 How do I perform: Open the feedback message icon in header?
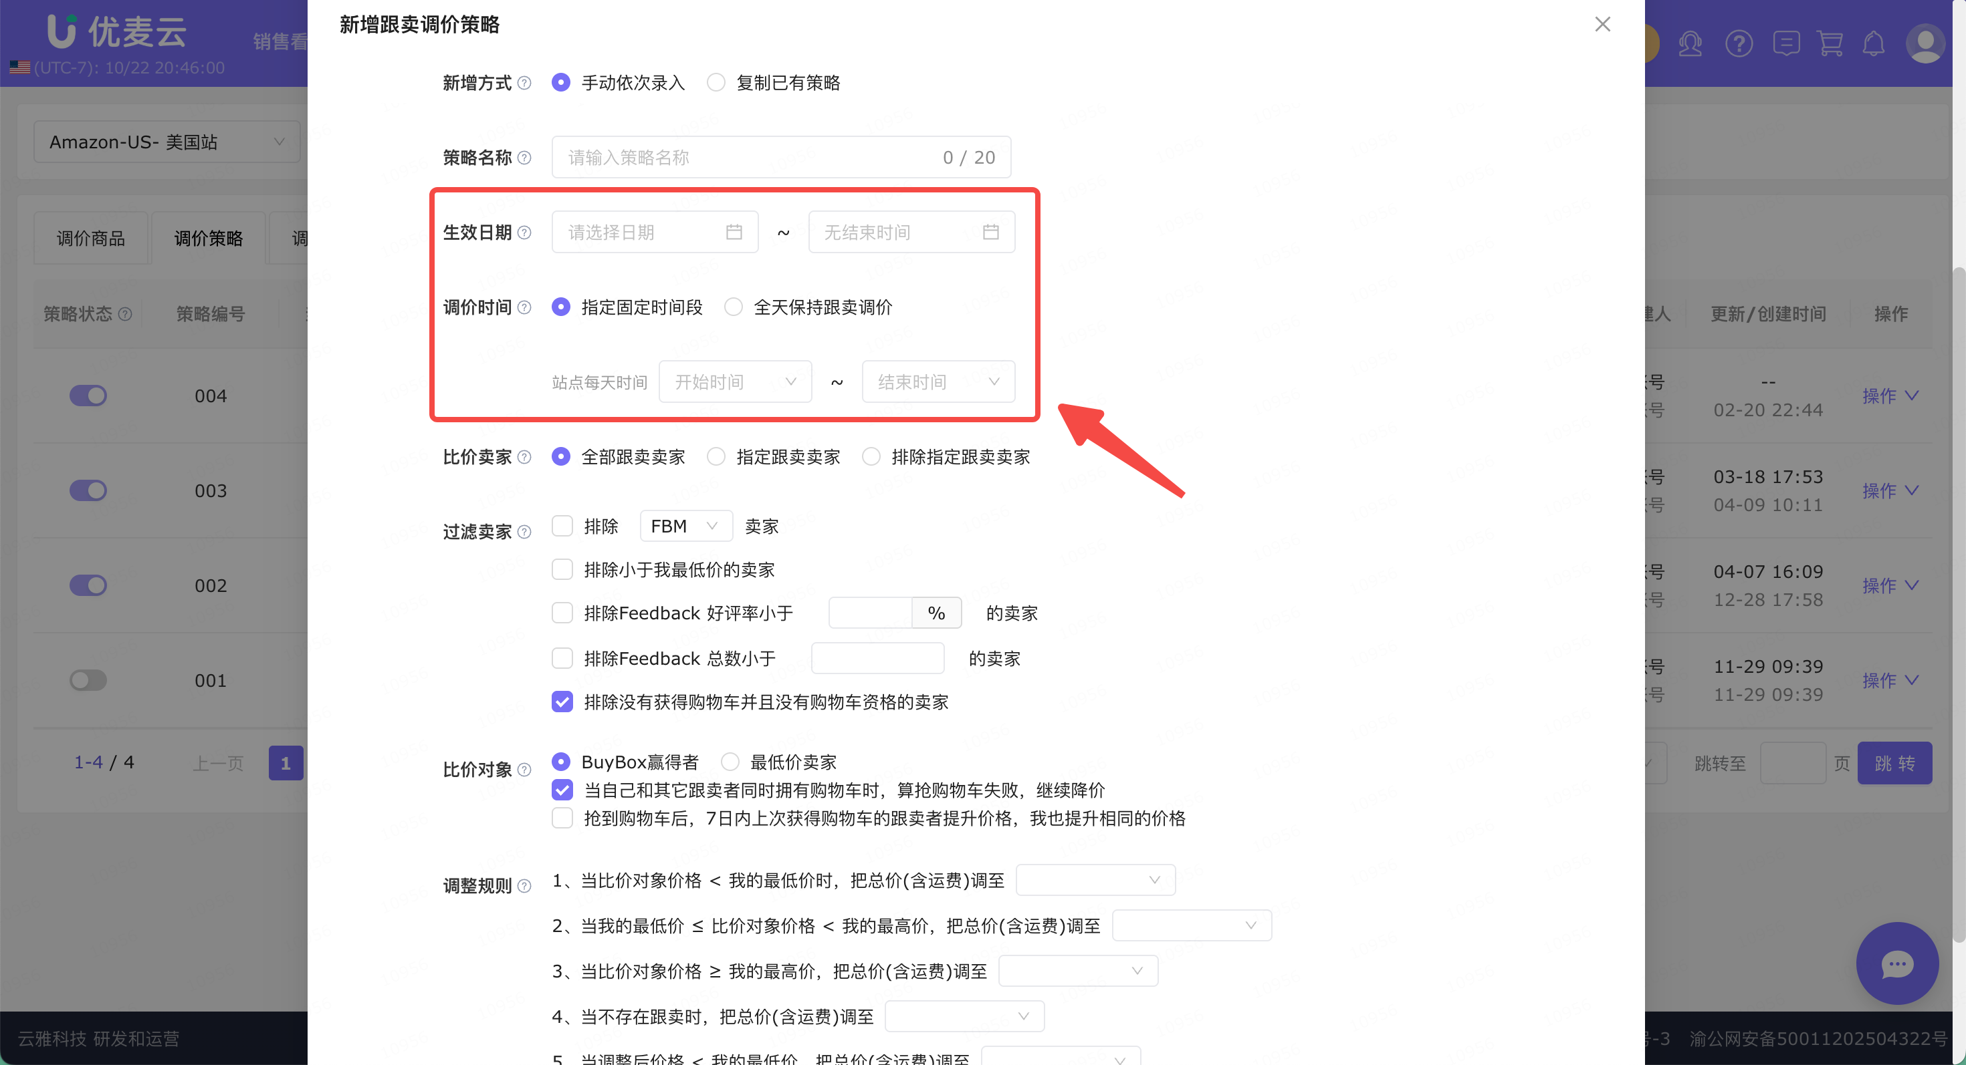[1786, 43]
